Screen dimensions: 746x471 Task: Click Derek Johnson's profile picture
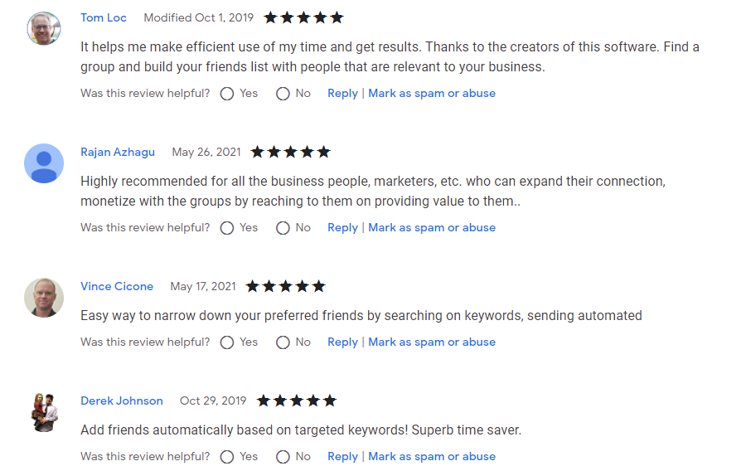tap(44, 412)
